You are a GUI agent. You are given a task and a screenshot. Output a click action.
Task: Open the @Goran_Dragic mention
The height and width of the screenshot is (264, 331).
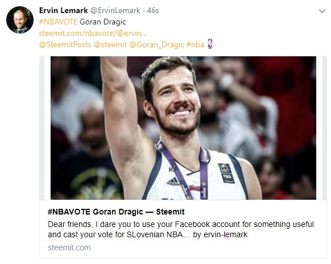156,45
